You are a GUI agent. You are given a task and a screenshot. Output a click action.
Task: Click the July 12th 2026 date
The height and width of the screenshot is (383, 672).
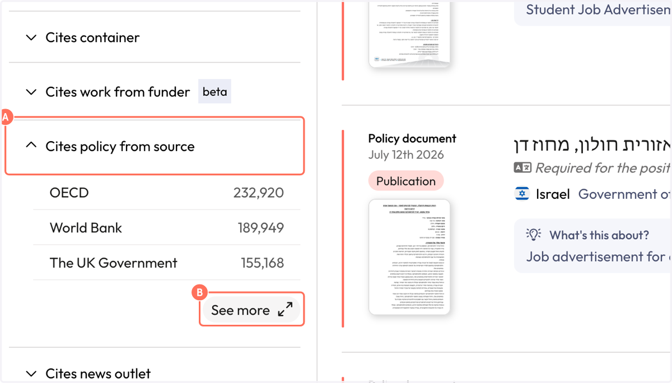[406, 155]
